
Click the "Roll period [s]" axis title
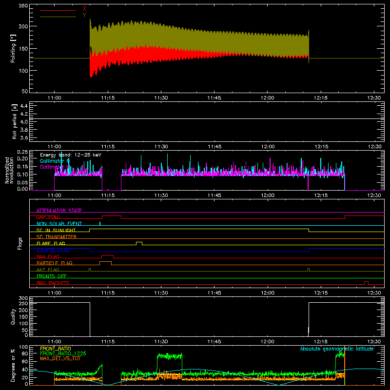point(15,121)
